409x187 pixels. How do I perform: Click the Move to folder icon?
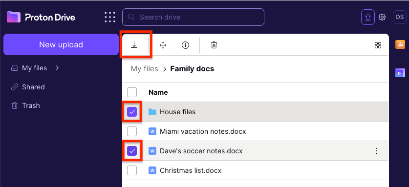[163, 45]
